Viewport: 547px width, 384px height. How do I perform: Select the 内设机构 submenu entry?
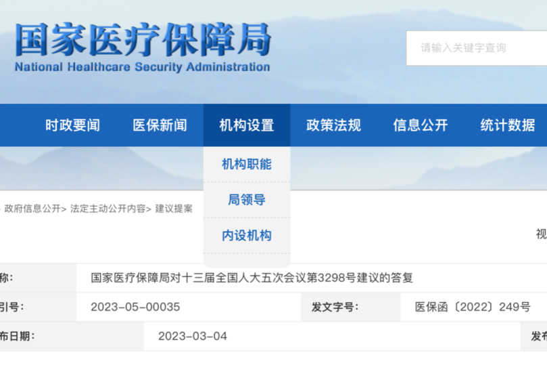click(247, 236)
